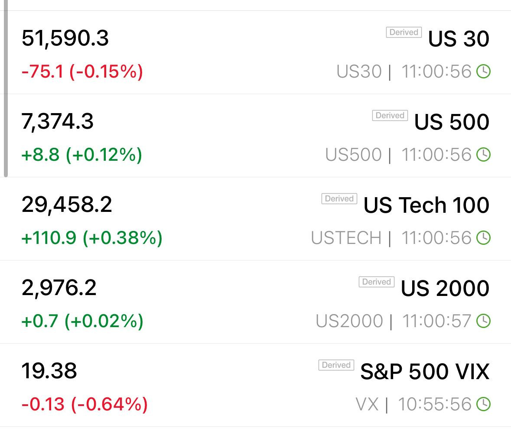Viewport: 511px width, 432px height.
Task: Tap the green clock icon in US 30 row
Action: click(x=484, y=71)
